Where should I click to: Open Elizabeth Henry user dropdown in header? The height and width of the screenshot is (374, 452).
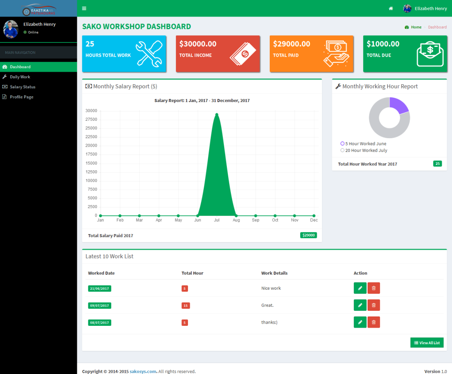point(425,8)
